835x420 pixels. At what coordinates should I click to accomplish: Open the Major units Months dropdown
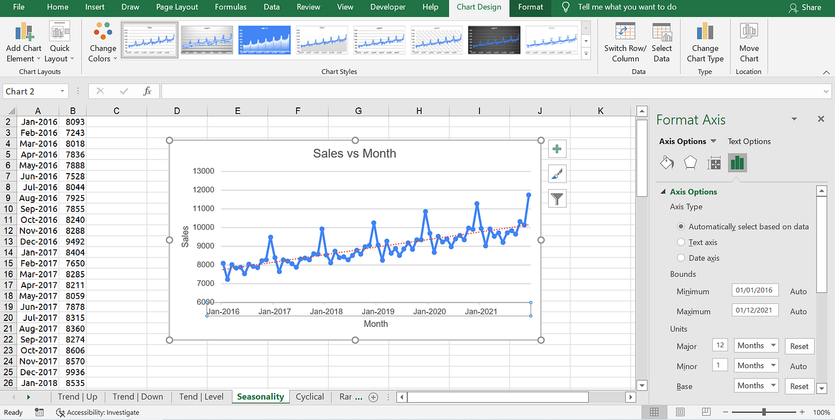[x=756, y=345]
